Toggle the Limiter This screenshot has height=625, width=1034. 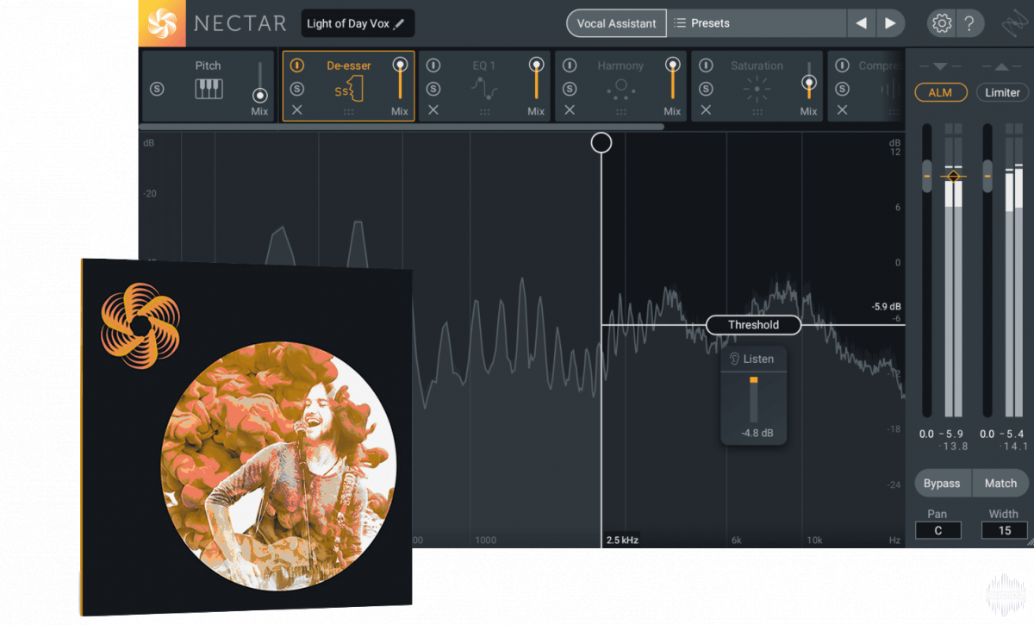1002,92
